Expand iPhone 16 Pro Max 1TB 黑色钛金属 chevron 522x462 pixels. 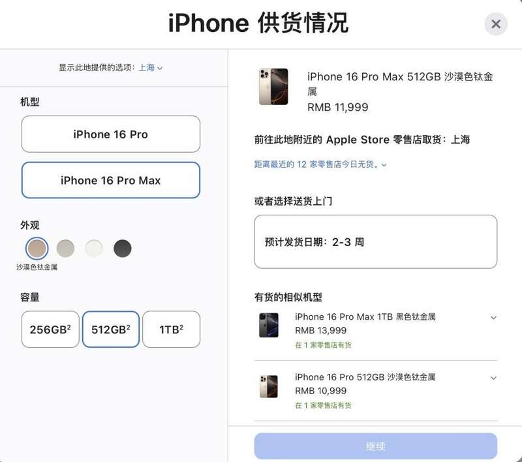[493, 318]
